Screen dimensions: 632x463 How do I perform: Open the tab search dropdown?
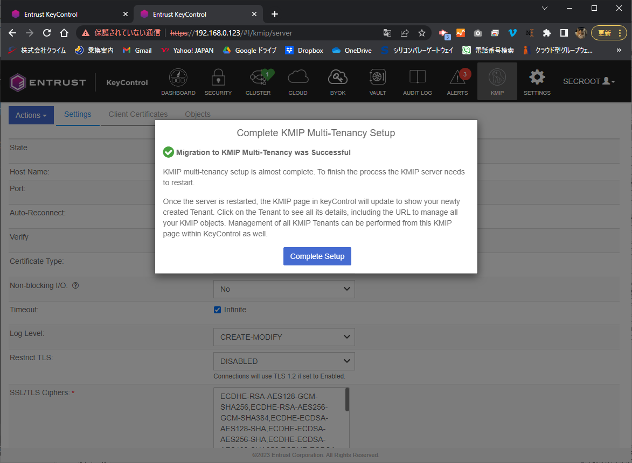tap(545, 8)
